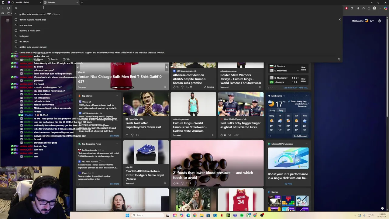Viewport: 389px width, 219px height.
Task: Click See more under Top Engaging News
Action: tap(114, 184)
